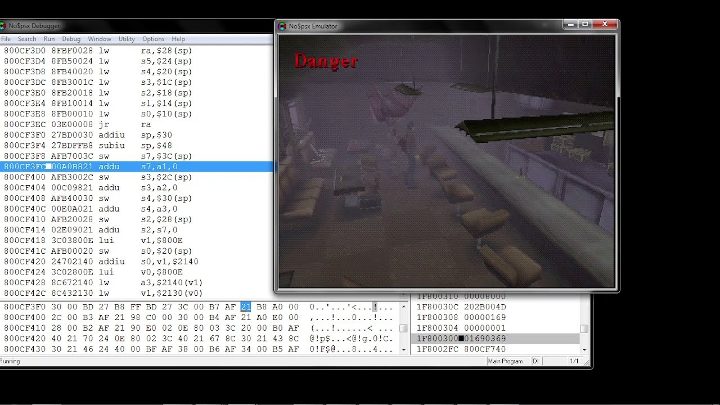Screen dimensions: 720x405
Task: Select line 800CF424 lui v0,$800E
Action: [137, 272]
